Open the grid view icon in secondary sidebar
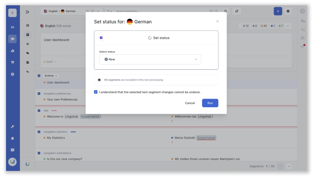313x177 pixels. pyautogui.click(x=27, y=25)
